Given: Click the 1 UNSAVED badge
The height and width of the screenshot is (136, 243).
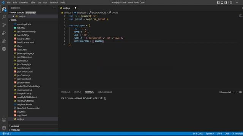Looking at the screenshot, I should (x=31, y=12).
